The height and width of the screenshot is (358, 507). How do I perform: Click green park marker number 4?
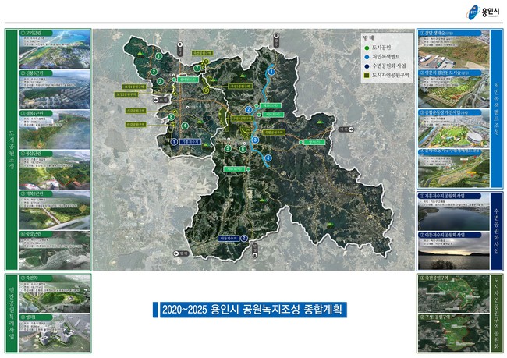(x=185, y=126)
